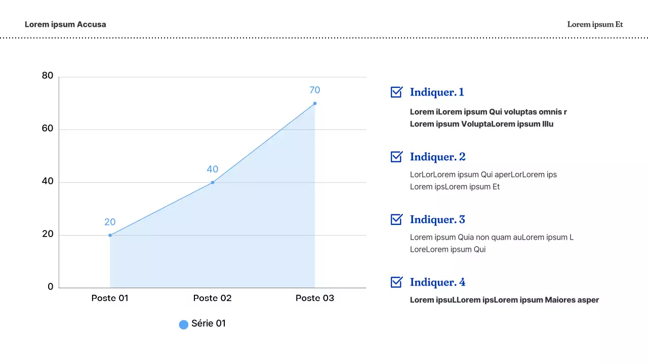Viewport: 648px width, 364px height.
Task: Select the Indiquer. 1 heading
Action: click(437, 92)
